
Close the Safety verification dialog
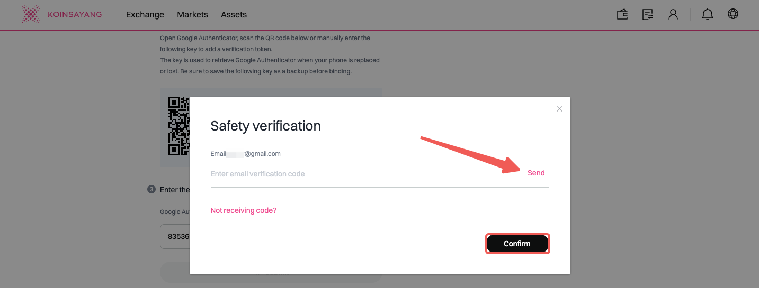click(559, 109)
